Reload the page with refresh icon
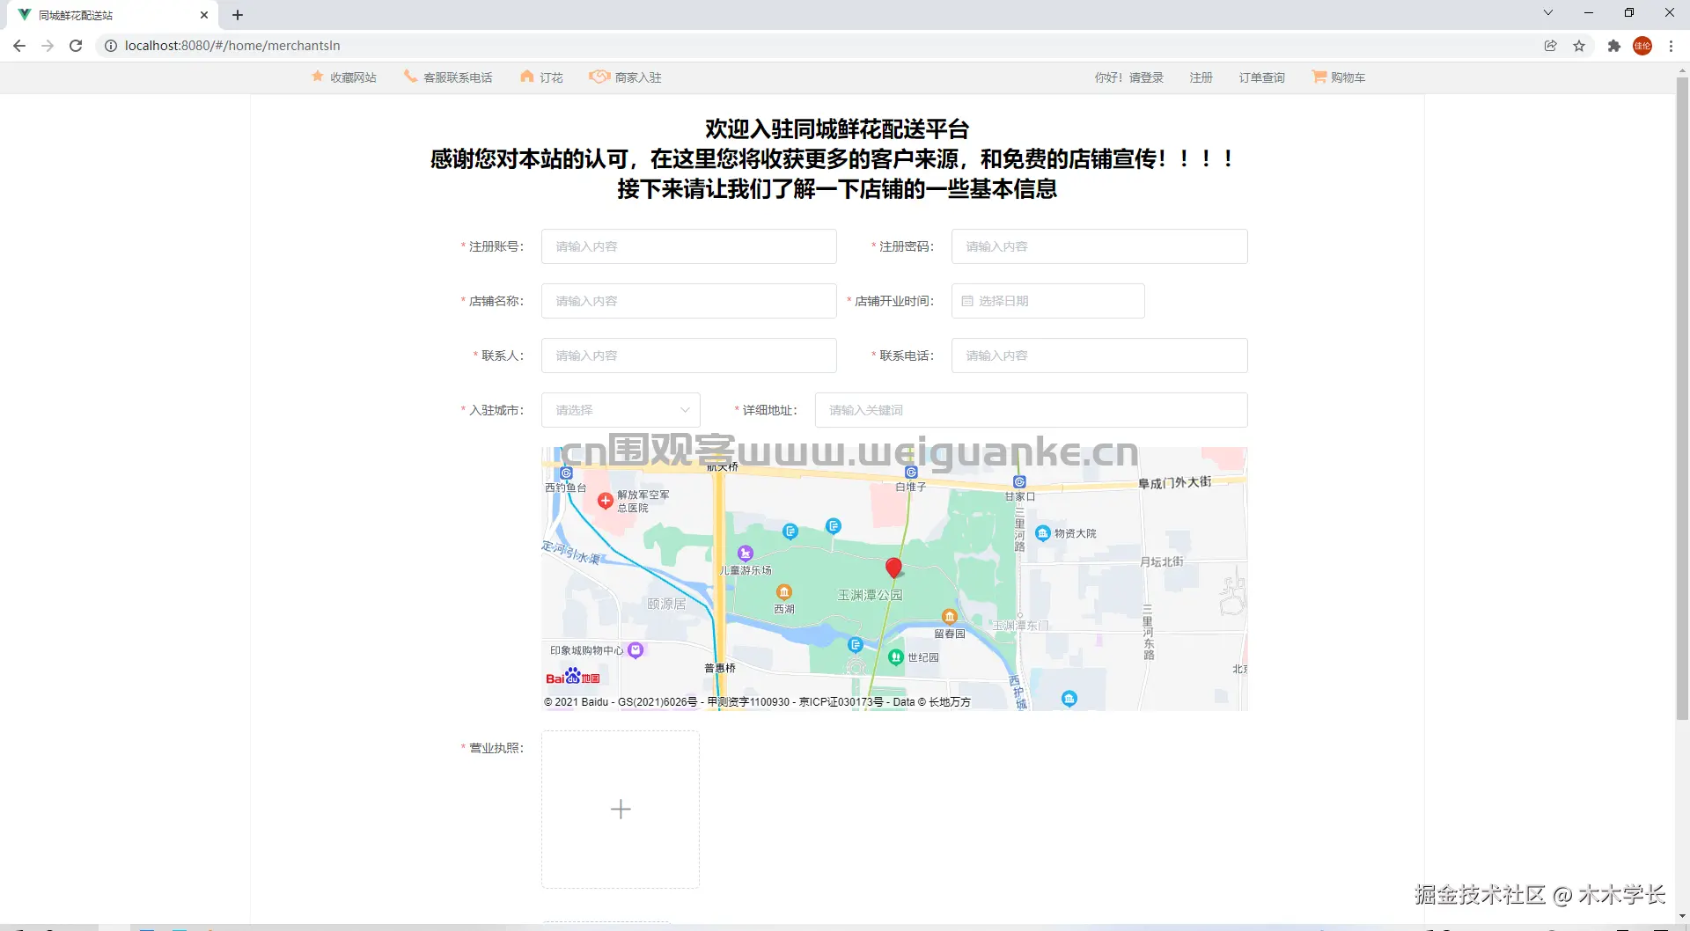Image resolution: width=1690 pixels, height=931 pixels. (76, 46)
